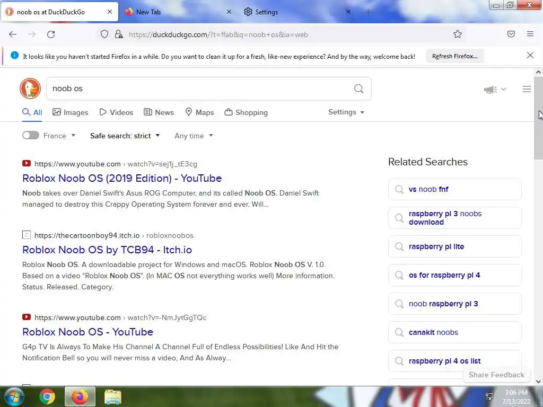
Task: Search raspberry pi 3 noobs download
Action: coord(454,218)
